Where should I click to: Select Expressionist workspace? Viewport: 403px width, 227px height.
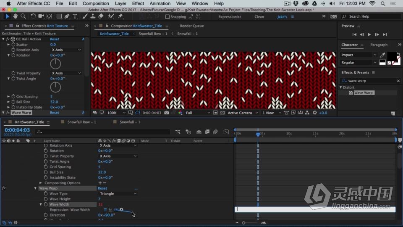[x=230, y=17]
